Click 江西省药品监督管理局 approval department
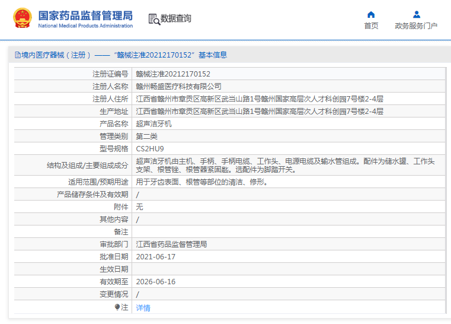This screenshot has height=324, width=451. 171,244
